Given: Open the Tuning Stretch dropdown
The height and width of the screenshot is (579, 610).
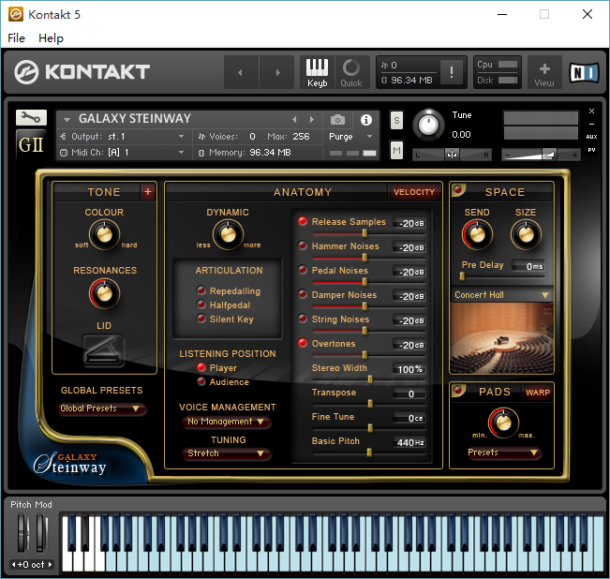Looking at the screenshot, I should (227, 453).
